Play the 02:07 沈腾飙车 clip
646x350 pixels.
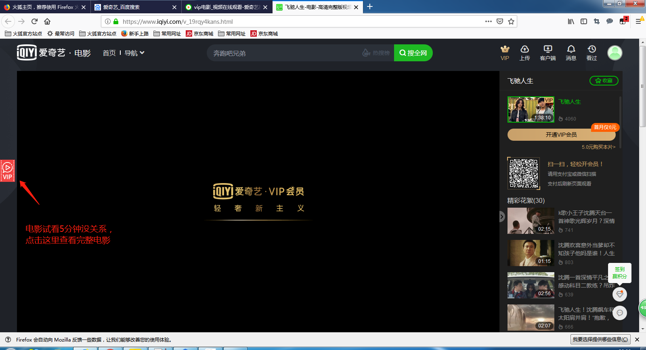531,317
